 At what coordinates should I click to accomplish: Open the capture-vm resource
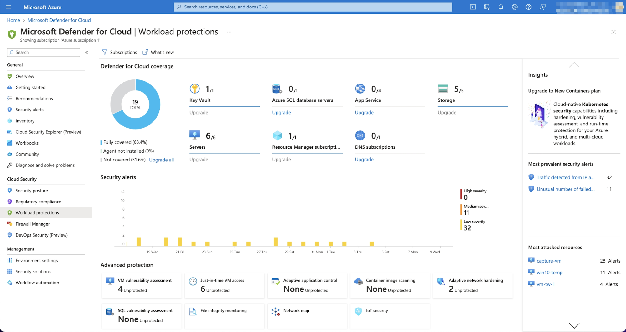[549, 261]
